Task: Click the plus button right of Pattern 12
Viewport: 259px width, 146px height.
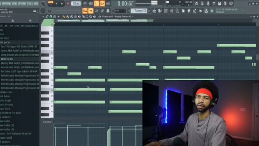Action: (149, 11)
